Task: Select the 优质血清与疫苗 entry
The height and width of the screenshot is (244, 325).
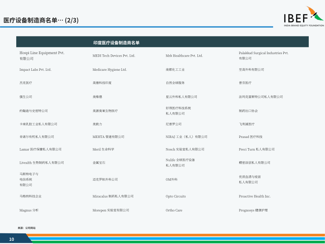Action: (x=250, y=180)
